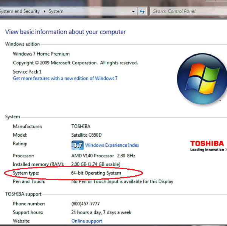
Task: Click the System section header
Action: (x=12, y=117)
